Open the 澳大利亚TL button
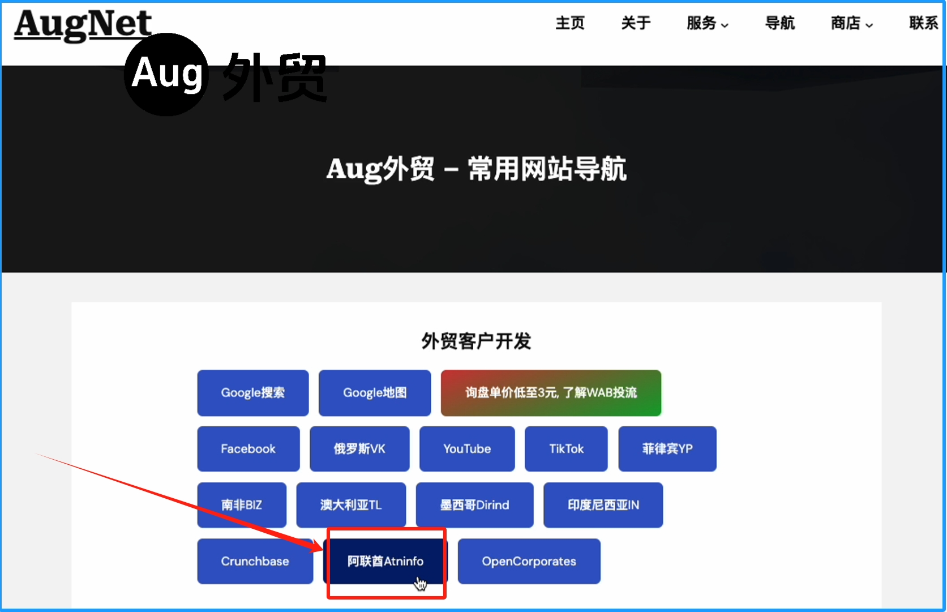The height and width of the screenshot is (612, 947). click(x=351, y=505)
